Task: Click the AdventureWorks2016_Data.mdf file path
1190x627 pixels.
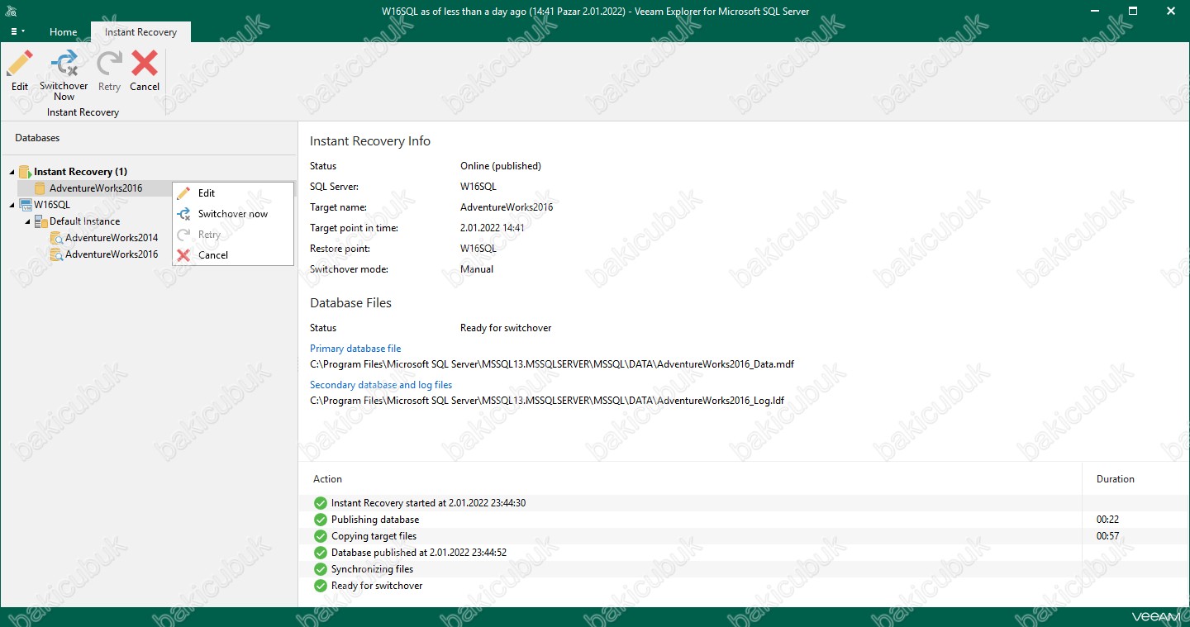Action: click(552, 364)
